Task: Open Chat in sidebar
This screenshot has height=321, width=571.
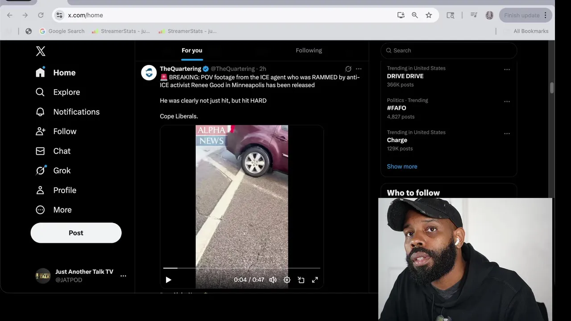Action: click(53, 151)
